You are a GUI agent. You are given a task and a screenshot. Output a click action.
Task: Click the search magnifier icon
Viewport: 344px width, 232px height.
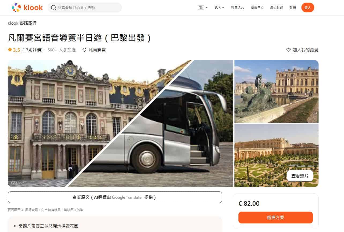(54, 8)
